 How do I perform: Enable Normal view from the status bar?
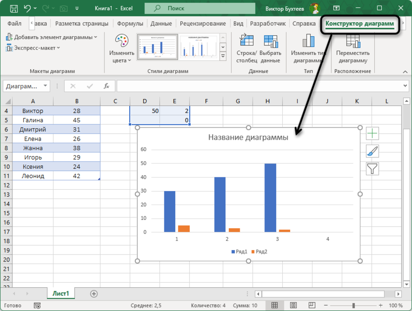pos(274,305)
